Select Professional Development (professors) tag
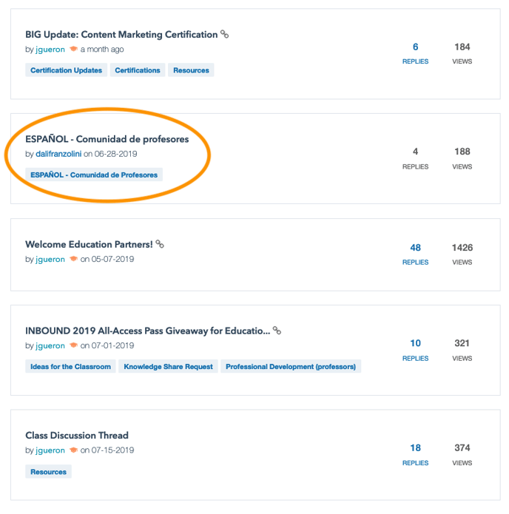The width and height of the screenshot is (509, 514). coord(291,366)
